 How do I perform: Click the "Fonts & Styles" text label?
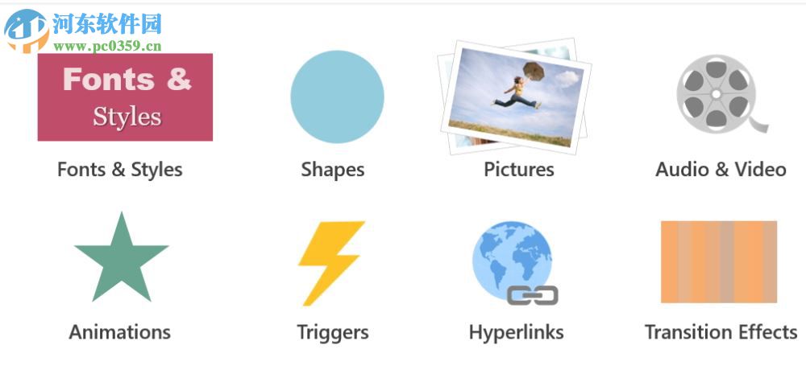pyautogui.click(x=120, y=169)
